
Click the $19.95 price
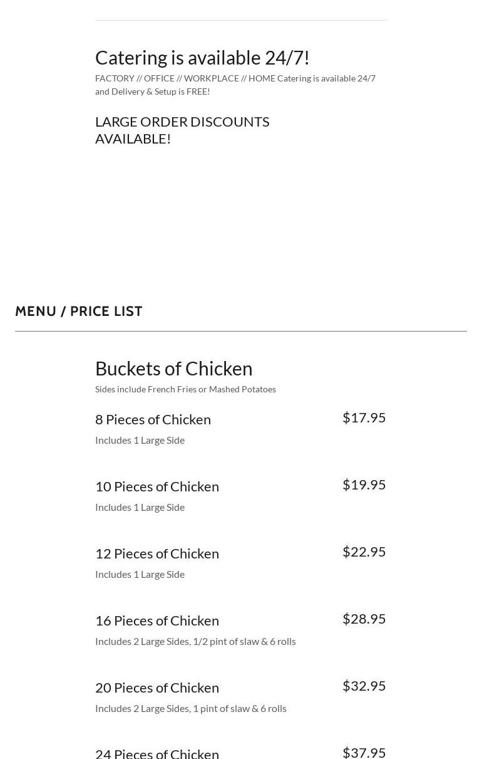[x=364, y=484]
